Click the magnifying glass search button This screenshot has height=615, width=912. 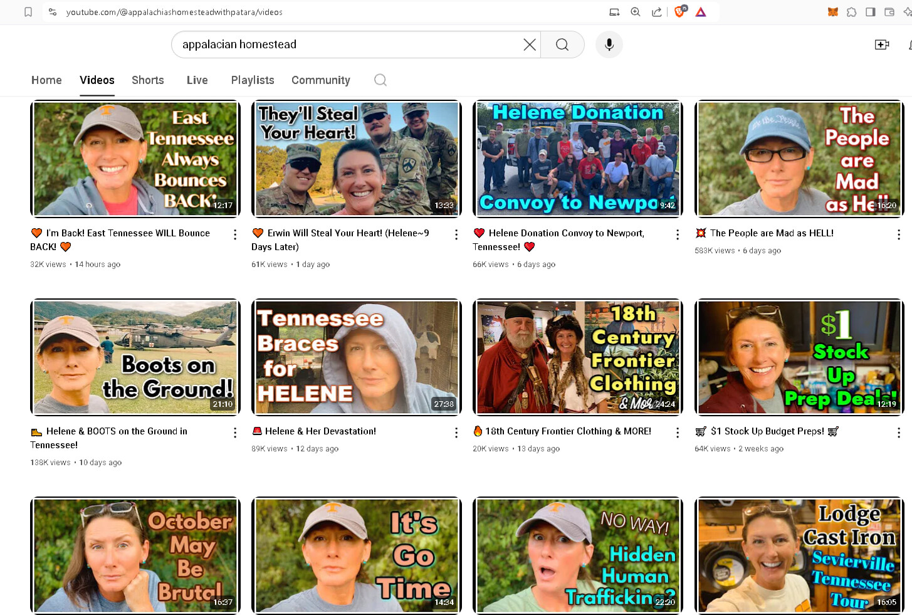(x=562, y=45)
